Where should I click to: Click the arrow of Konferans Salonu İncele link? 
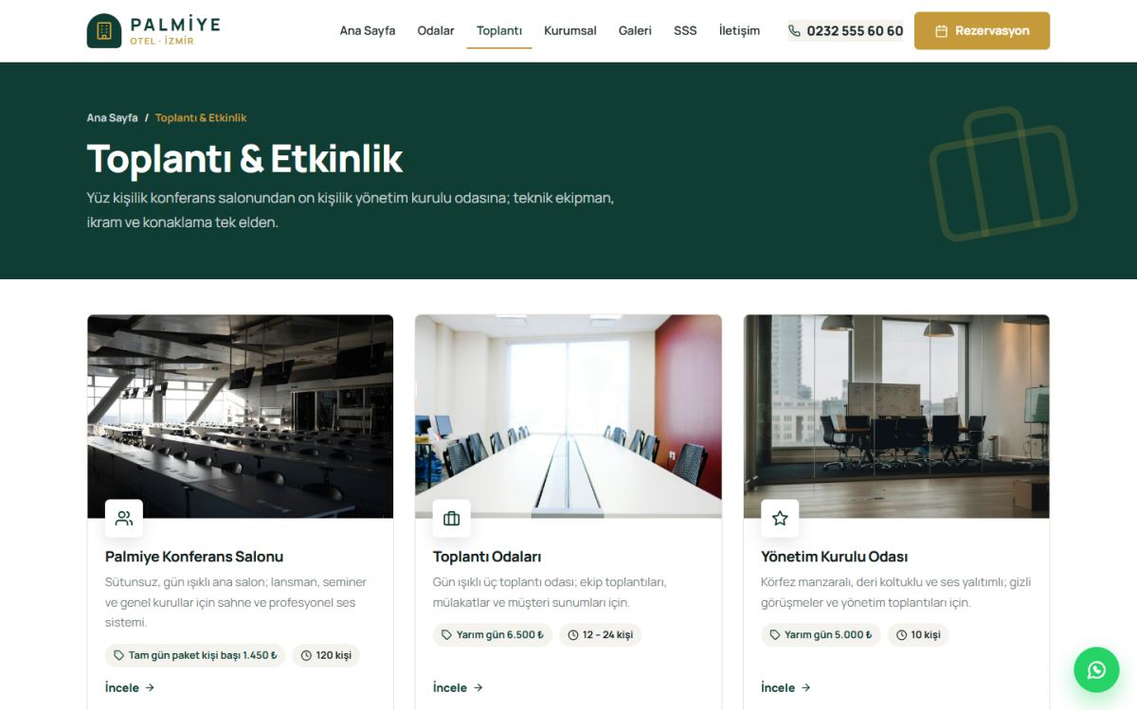[x=150, y=688]
